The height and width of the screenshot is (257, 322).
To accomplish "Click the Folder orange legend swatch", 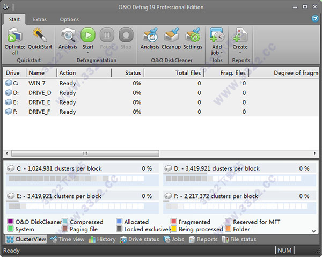I will [228, 229].
